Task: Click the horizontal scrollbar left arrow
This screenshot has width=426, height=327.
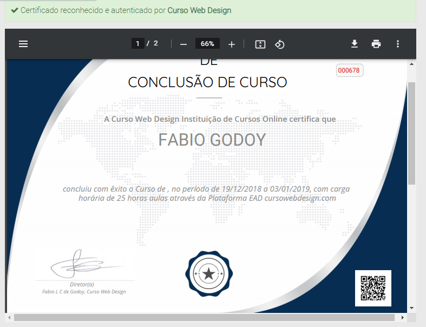Action: (x=9, y=317)
